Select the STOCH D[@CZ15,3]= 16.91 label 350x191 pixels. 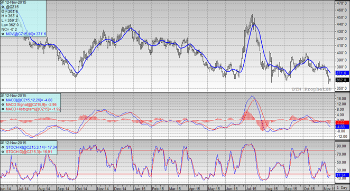29,152
